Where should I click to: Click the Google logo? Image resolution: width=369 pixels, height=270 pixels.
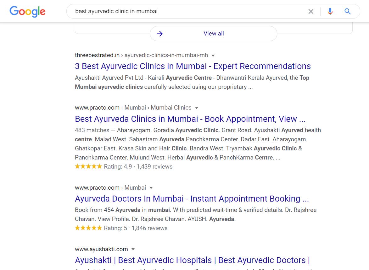click(28, 11)
